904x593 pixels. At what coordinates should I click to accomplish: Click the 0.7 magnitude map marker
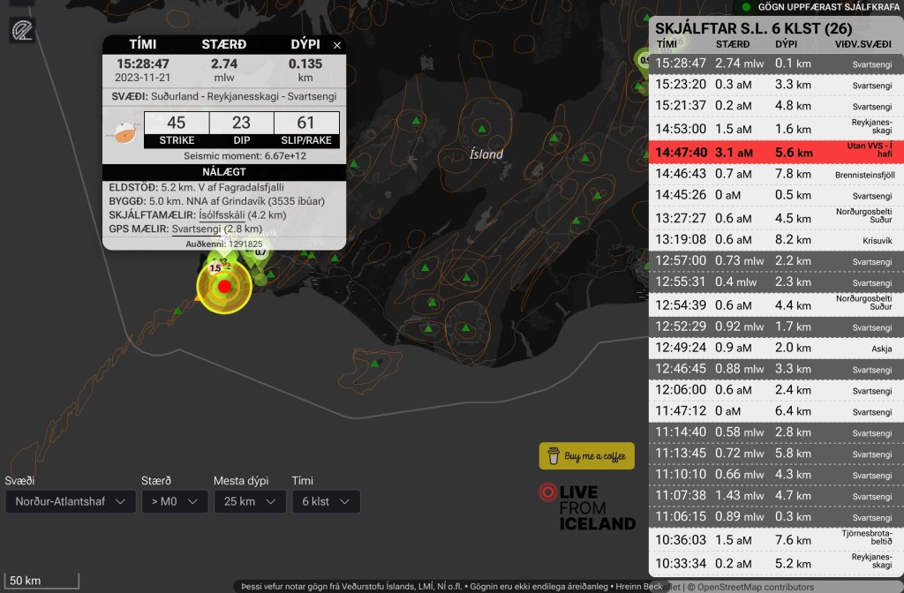(x=260, y=253)
